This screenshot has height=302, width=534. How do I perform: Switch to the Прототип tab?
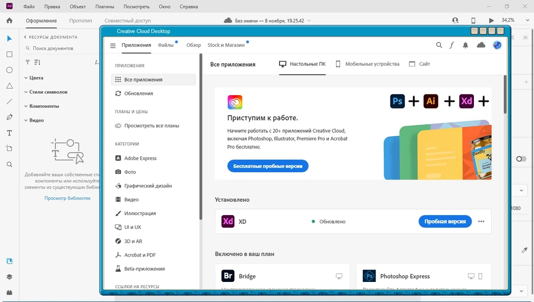81,20
